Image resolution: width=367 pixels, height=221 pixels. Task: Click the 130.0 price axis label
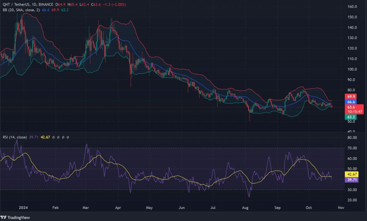tap(352, 38)
